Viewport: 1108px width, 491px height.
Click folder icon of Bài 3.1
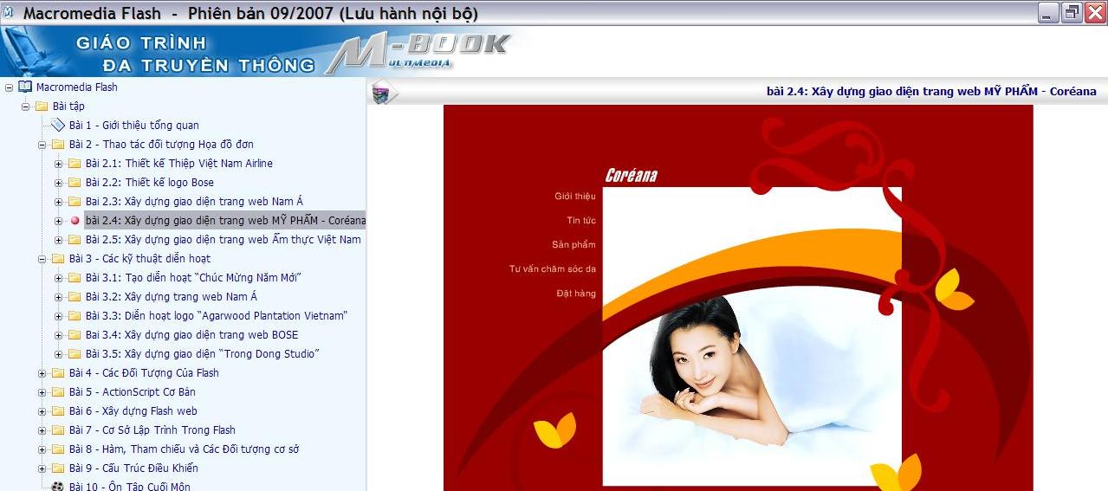75,278
